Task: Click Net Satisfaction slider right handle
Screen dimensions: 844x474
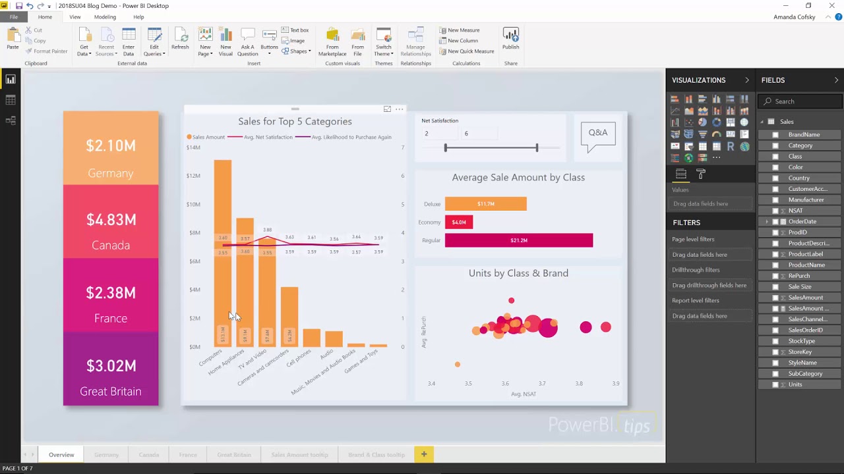Action: pyautogui.click(x=537, y=148)
